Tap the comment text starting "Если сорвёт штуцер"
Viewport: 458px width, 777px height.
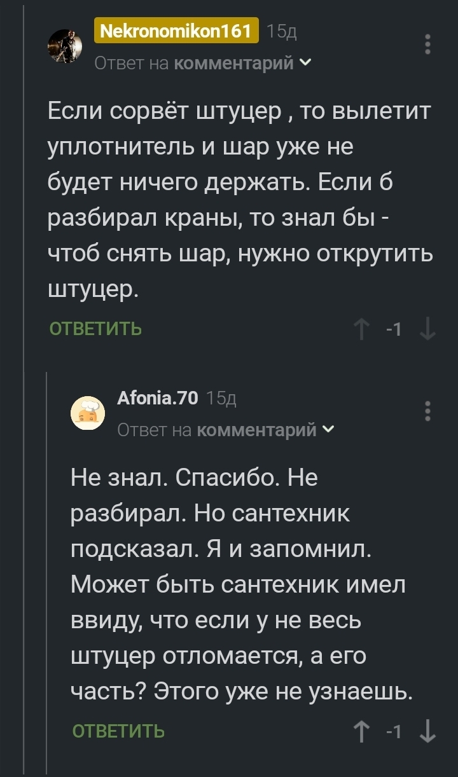click(x=240, y=202)
